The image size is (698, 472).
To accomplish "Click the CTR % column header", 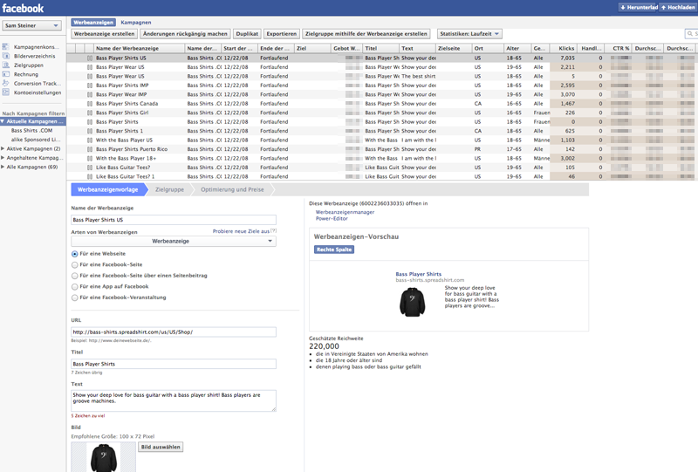I will click(x=619, y=48).
